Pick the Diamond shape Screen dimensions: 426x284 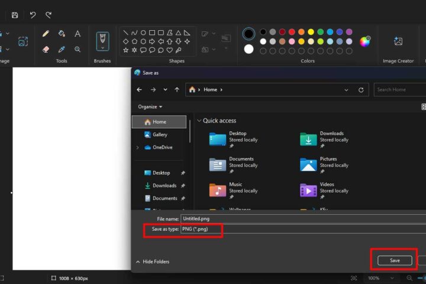pos(125,41)
